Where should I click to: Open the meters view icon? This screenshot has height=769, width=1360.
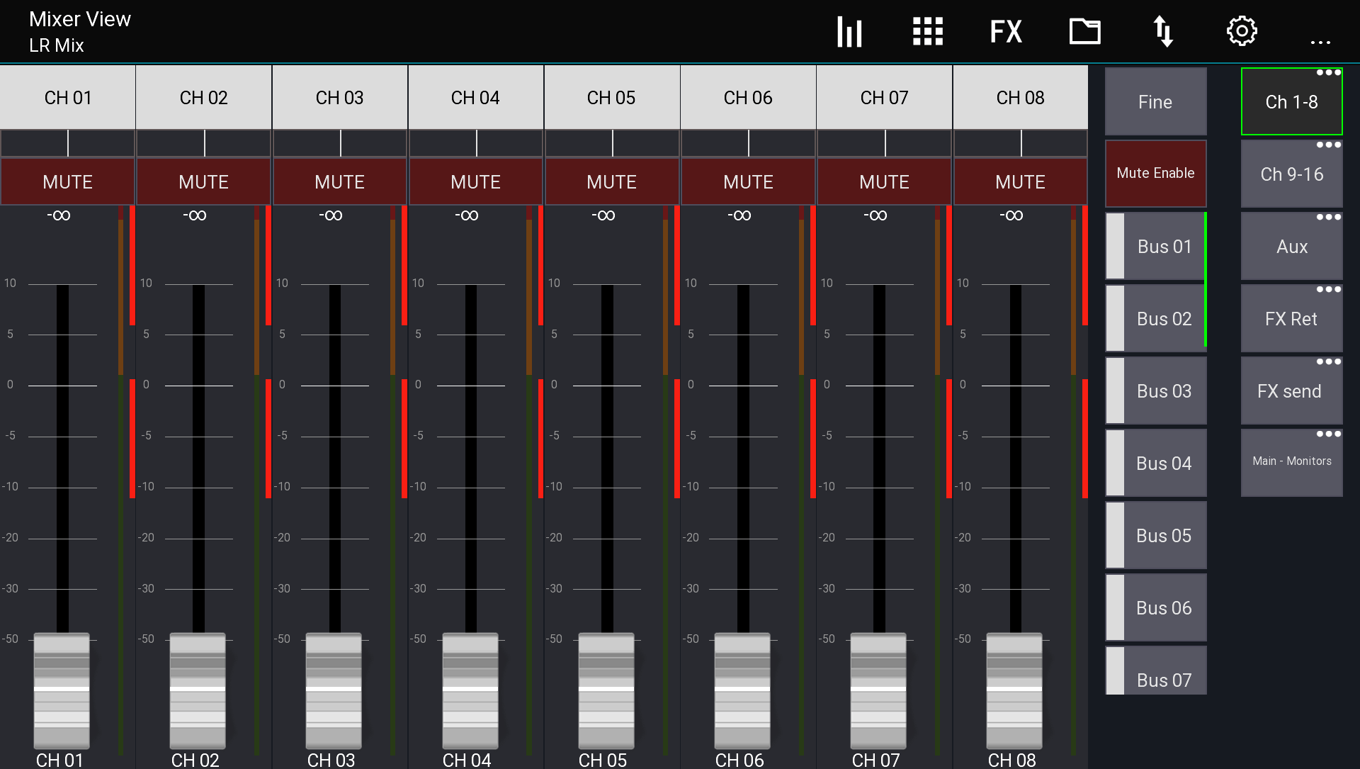point(849,31)
